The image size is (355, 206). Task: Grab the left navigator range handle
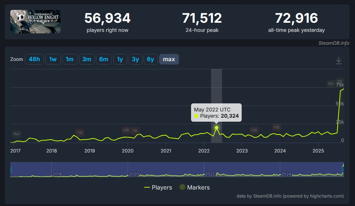click(x=11, y=170)
